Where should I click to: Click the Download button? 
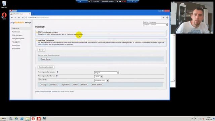pyautogui.click(x=54, y=85)
